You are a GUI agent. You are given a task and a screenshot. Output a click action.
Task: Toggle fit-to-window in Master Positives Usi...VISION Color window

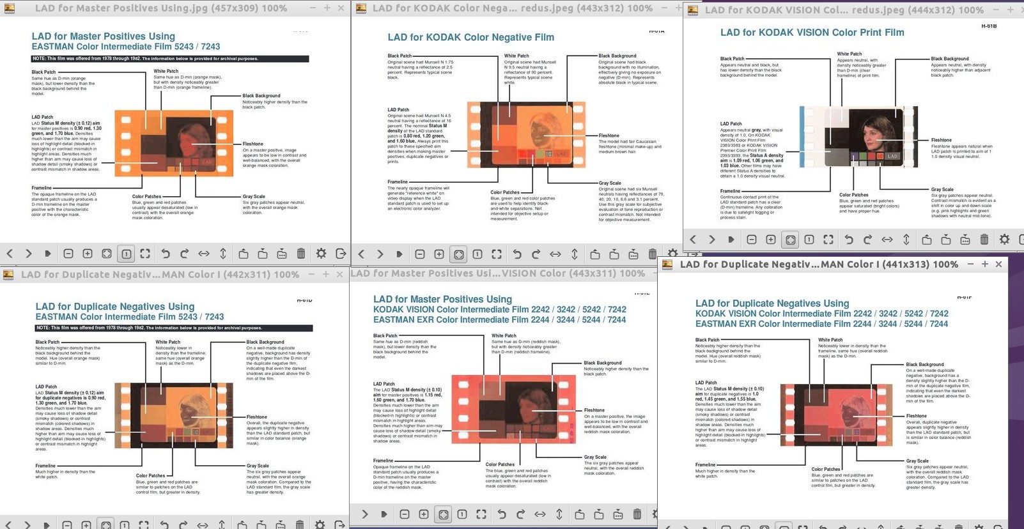(443, 514)
